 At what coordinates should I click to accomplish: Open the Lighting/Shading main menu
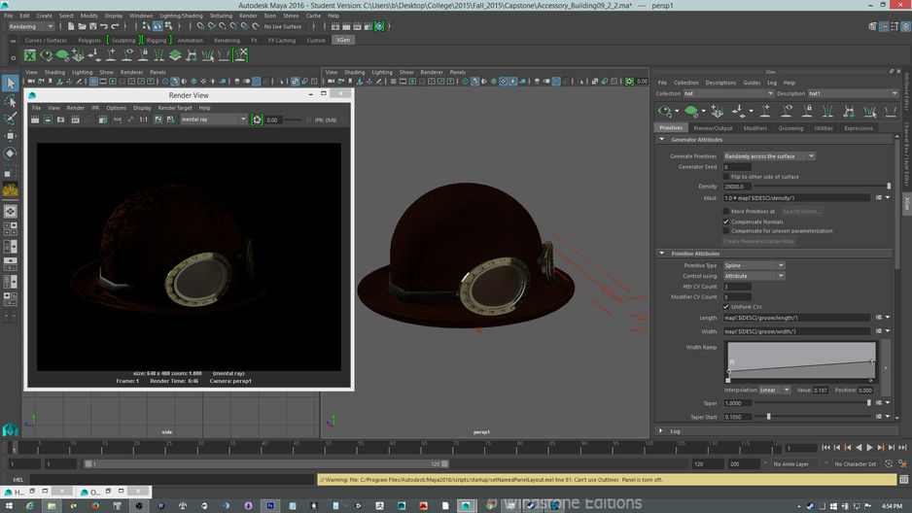(x=181, y=16)
